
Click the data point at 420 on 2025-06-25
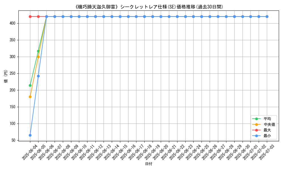point(201,17)
